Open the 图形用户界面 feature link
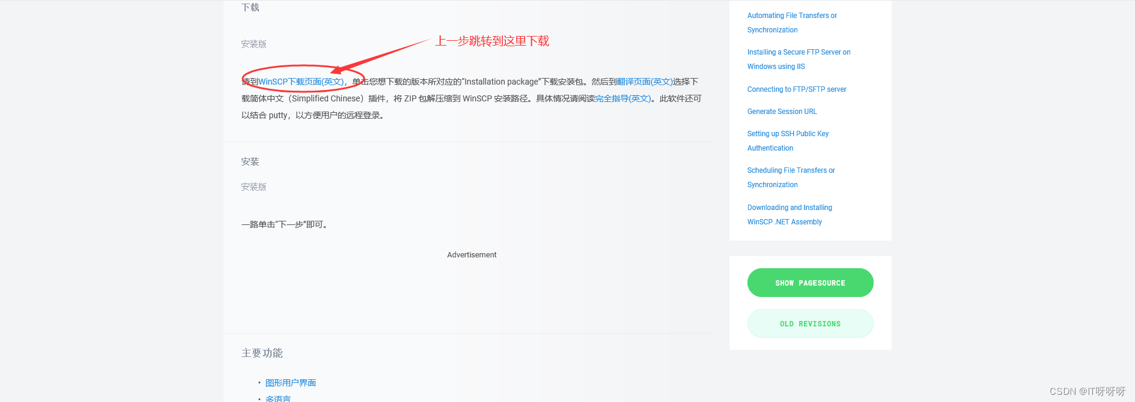Viewport: 1135px width, 402px height. 291,383
